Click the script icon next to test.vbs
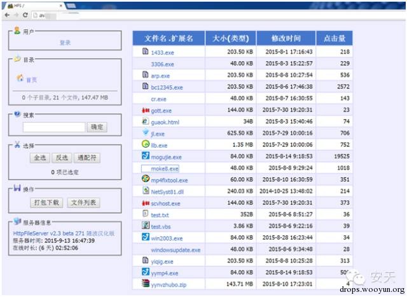Viewport: 407px width, 297px height. (145, 226)
